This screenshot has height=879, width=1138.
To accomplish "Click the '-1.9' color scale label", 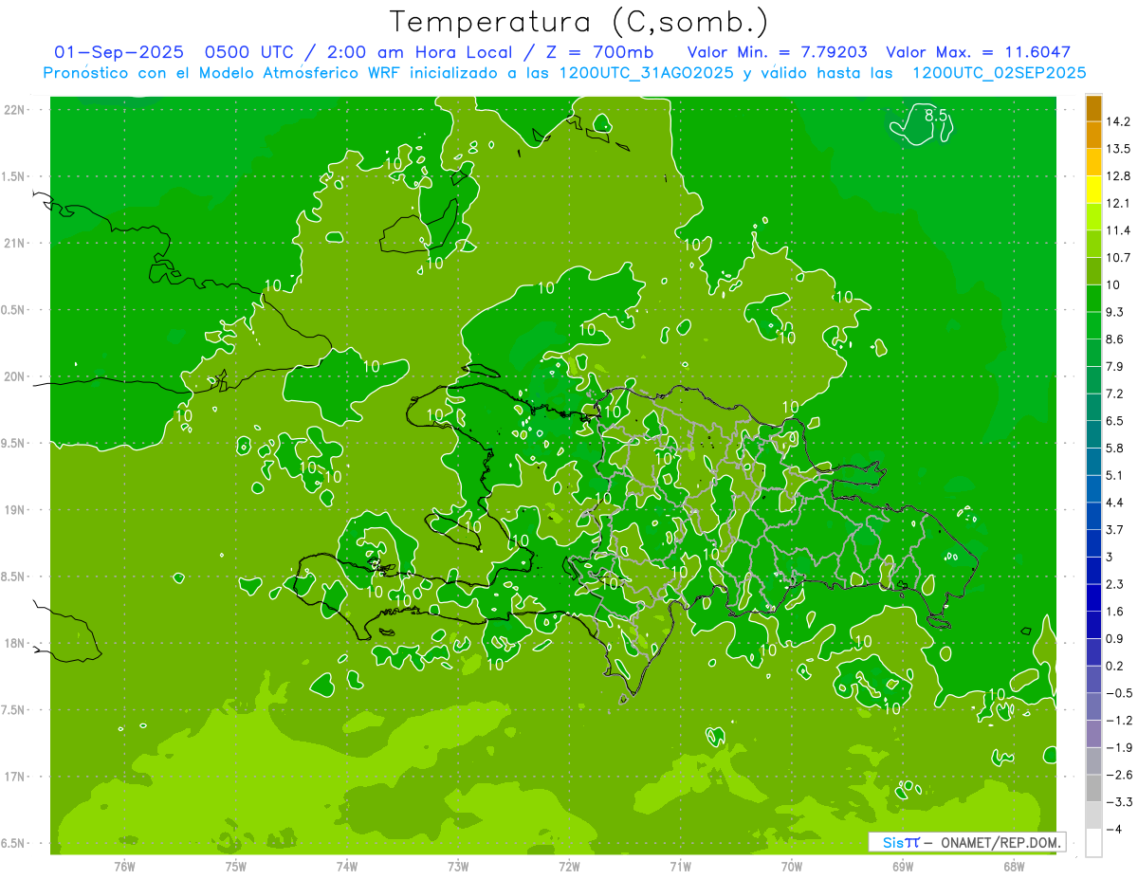I will pyautogui.click(x=1119, y=748).
